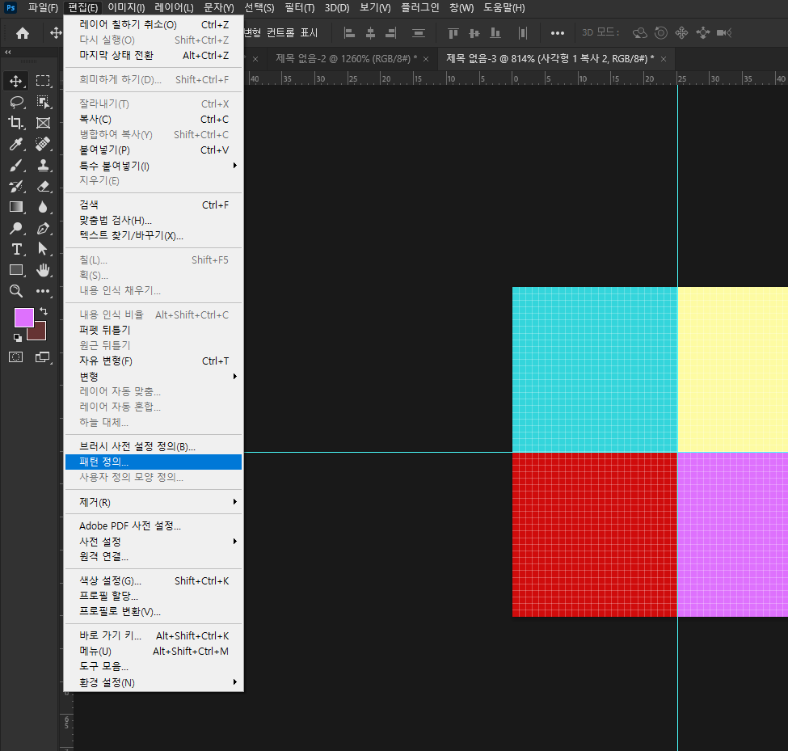Viewport: 788px width, 751px height.
Task: Select the Frame tool
Action: tap(43, 123)
